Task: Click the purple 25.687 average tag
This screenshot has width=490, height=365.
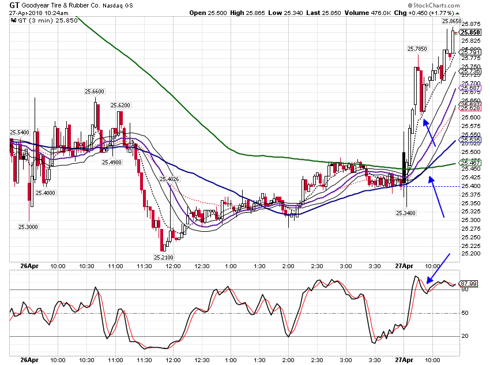Action: pos(470,88)
